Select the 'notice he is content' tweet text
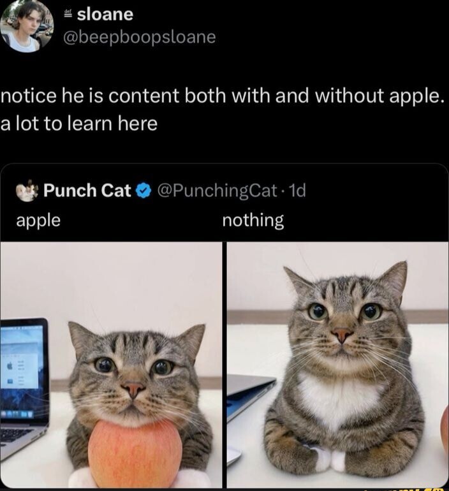The image size is (449, 491). [x=223, y=96]
